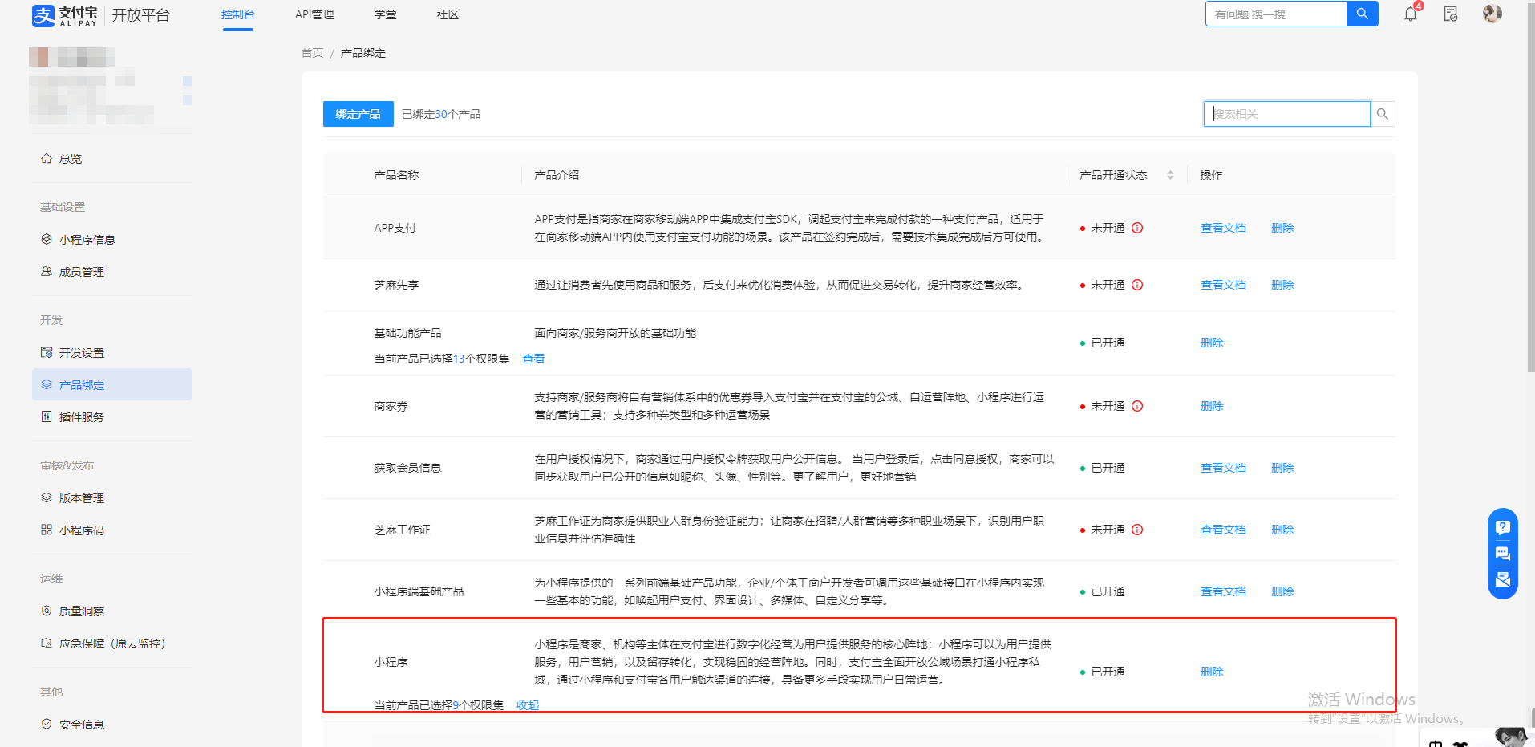The width and height of the screenshot is (1535, 747).
Task: Open the 学堂 top navigation tab
Action: 385,14
